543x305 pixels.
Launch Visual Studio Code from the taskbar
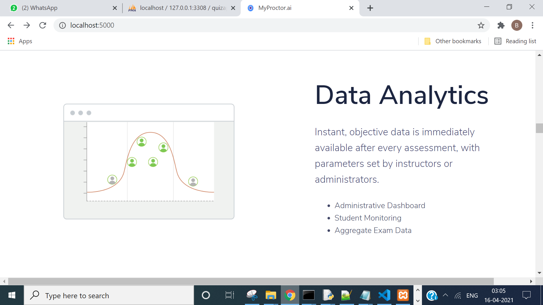tap(384, 295)
